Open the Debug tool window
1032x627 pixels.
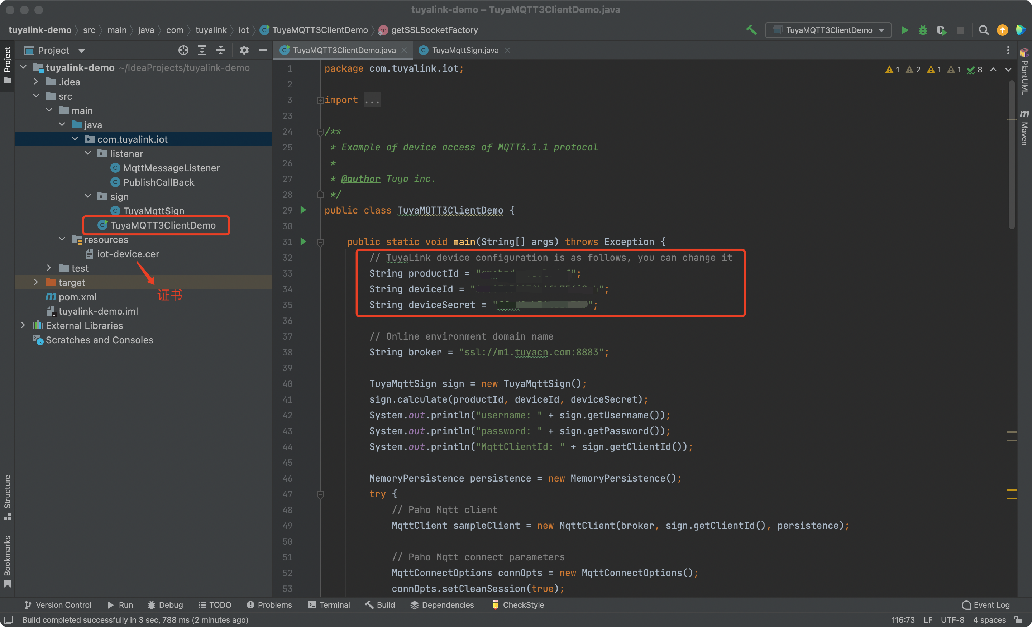[165, 605]
